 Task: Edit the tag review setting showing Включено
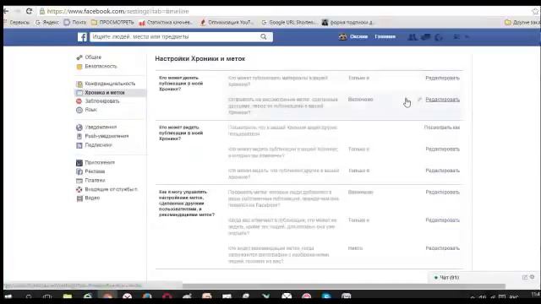[x=442, y=100]
